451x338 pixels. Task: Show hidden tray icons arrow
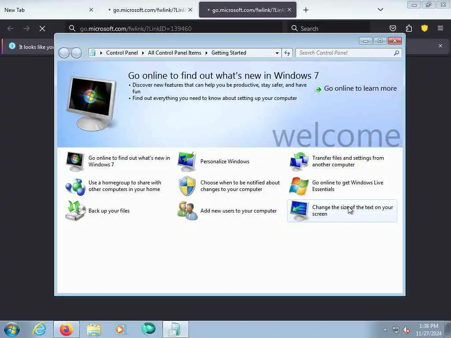click(385, 330)
